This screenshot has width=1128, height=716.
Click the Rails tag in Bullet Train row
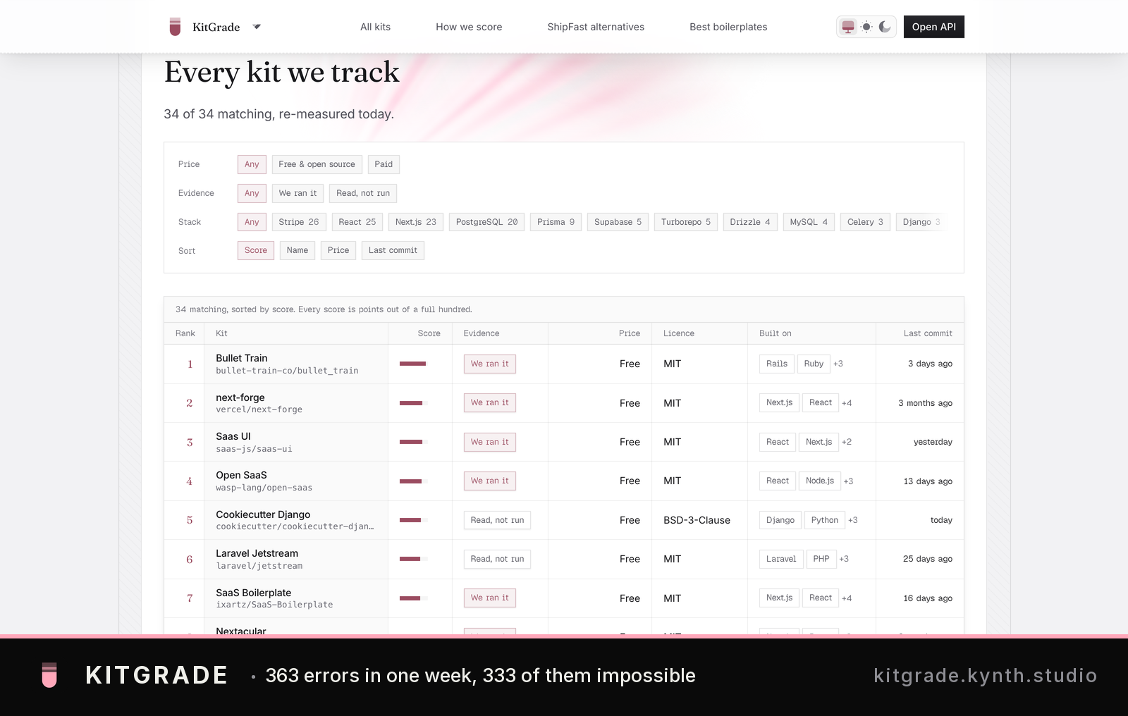coord(777,364)
